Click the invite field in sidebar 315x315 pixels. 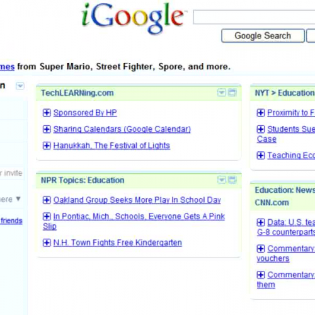pos(11,173)
